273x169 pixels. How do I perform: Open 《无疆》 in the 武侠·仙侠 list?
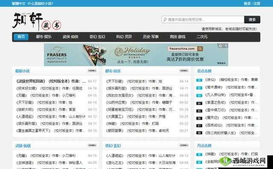(x=46, y=156)
